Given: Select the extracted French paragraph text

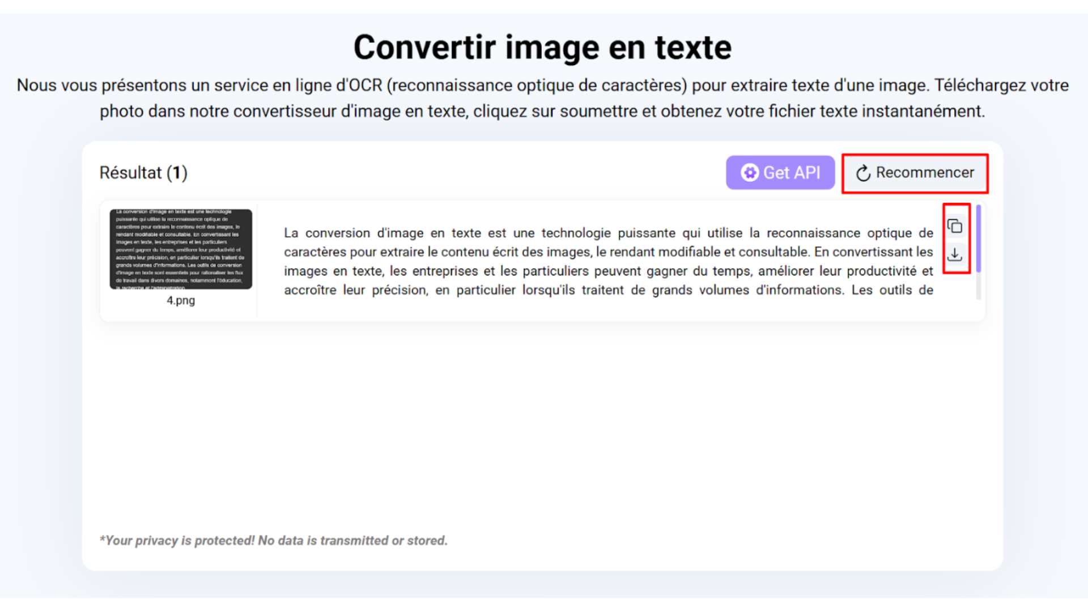Looking at the screenshot, I should point(606,261).
